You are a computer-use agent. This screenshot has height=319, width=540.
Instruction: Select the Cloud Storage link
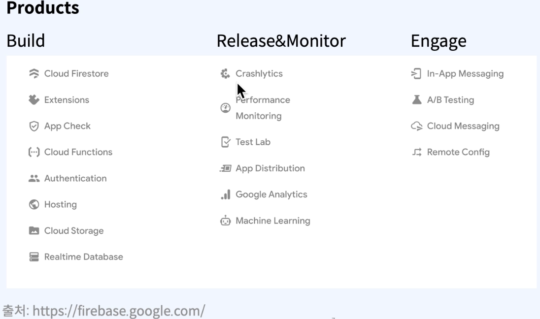coord(74,231)
